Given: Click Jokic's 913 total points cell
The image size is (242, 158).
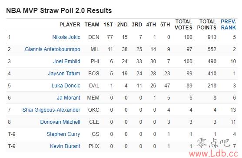Looking at the screenshot, I should tap(212, 37).
